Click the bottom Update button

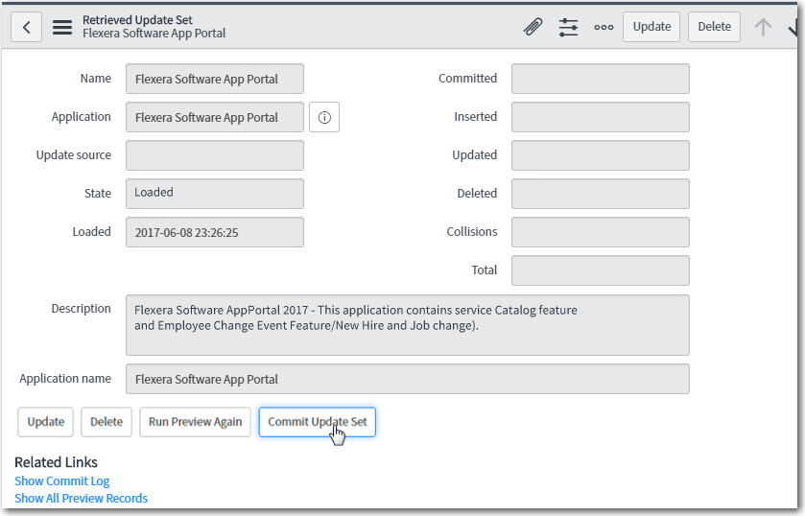(x=46, y=422)
